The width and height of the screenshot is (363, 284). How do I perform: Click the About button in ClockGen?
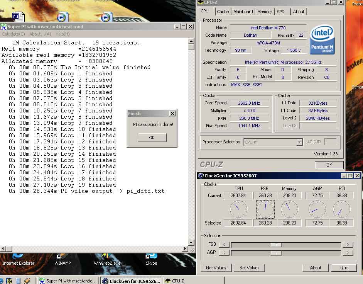(315, 267)
